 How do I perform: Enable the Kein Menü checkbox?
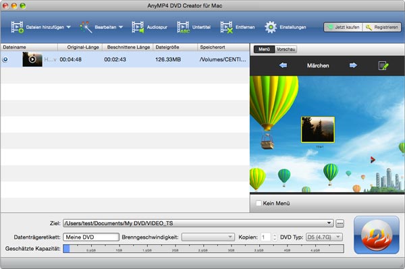pos(259,203)
